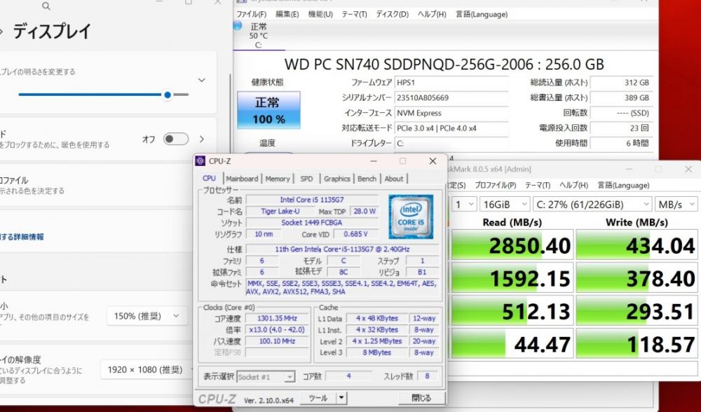Open the 16GiB test size dropdown
Viewport: 701px width, 412px height.
tap(505, 205)
